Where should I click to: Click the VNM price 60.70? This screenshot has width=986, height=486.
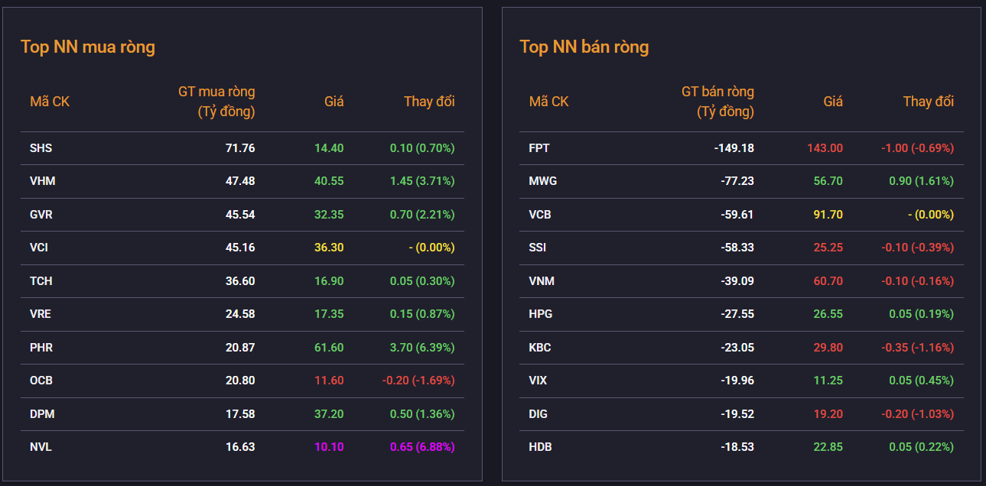pos(828,281)
